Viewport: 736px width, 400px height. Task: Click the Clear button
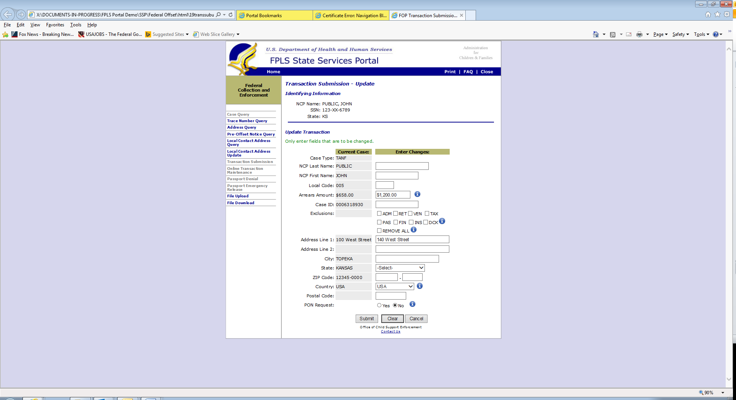(x=392, y=319)
